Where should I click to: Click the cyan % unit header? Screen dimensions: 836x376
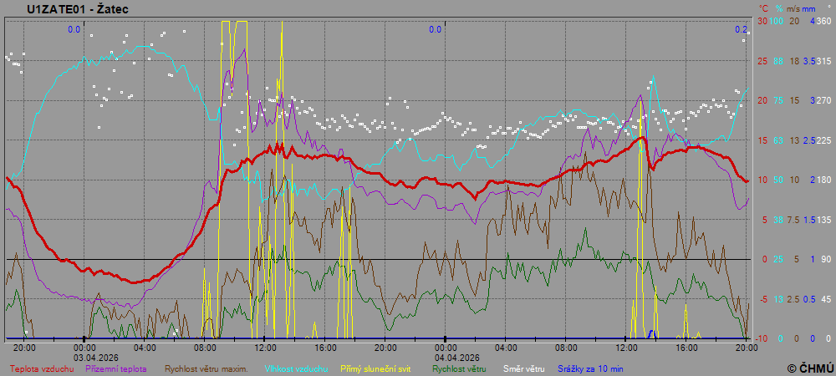pos(778,8)
